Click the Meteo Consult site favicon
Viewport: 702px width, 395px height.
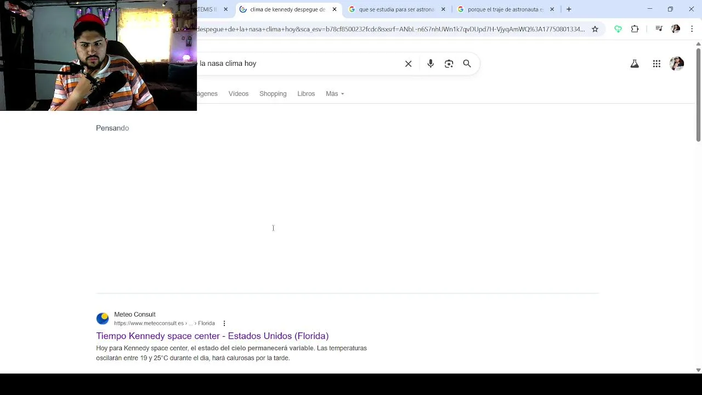[x=103, y=319]
